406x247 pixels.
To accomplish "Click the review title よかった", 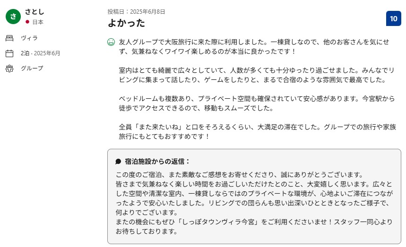I will tap(126, 23).
